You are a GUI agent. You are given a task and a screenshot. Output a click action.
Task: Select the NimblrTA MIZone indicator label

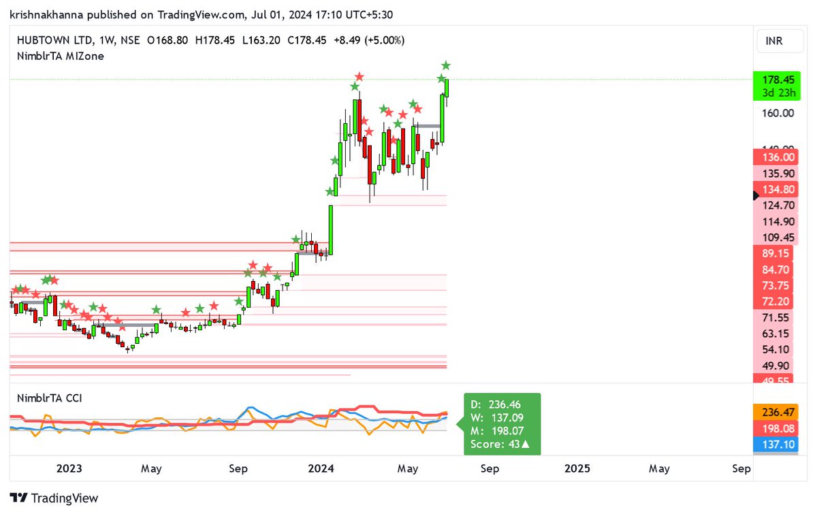[x=61, y=56]
